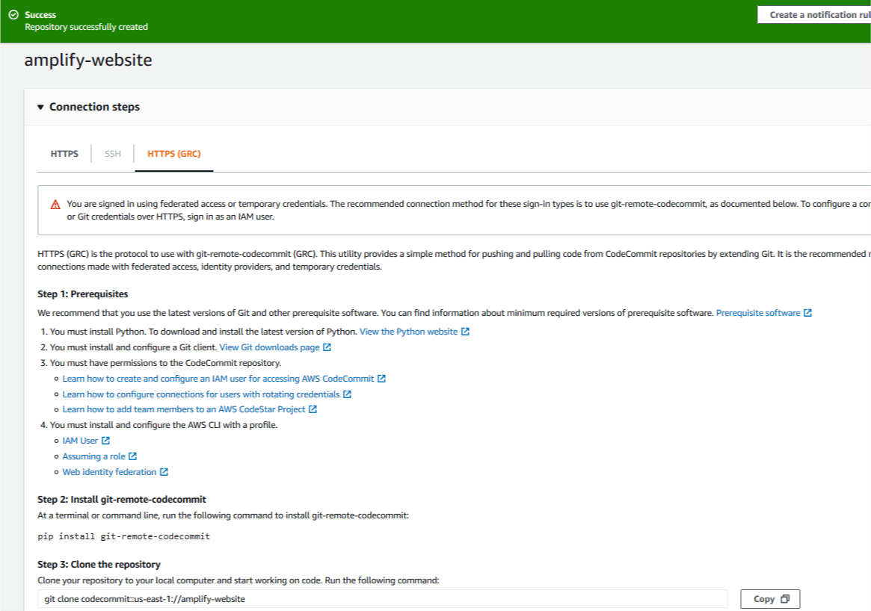Click the amplify-website repository title
The height and width of the screenshot is (611, 871).
point(87,60)
